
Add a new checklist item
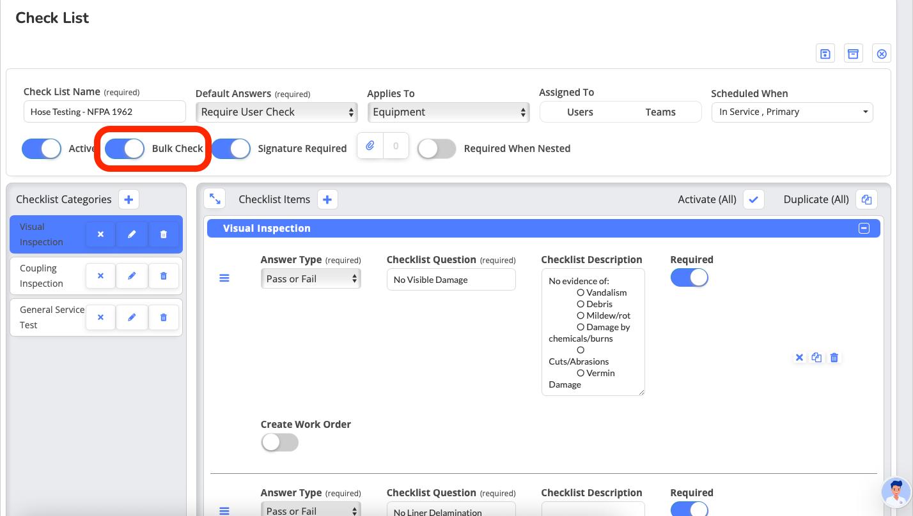coord(327,200)
